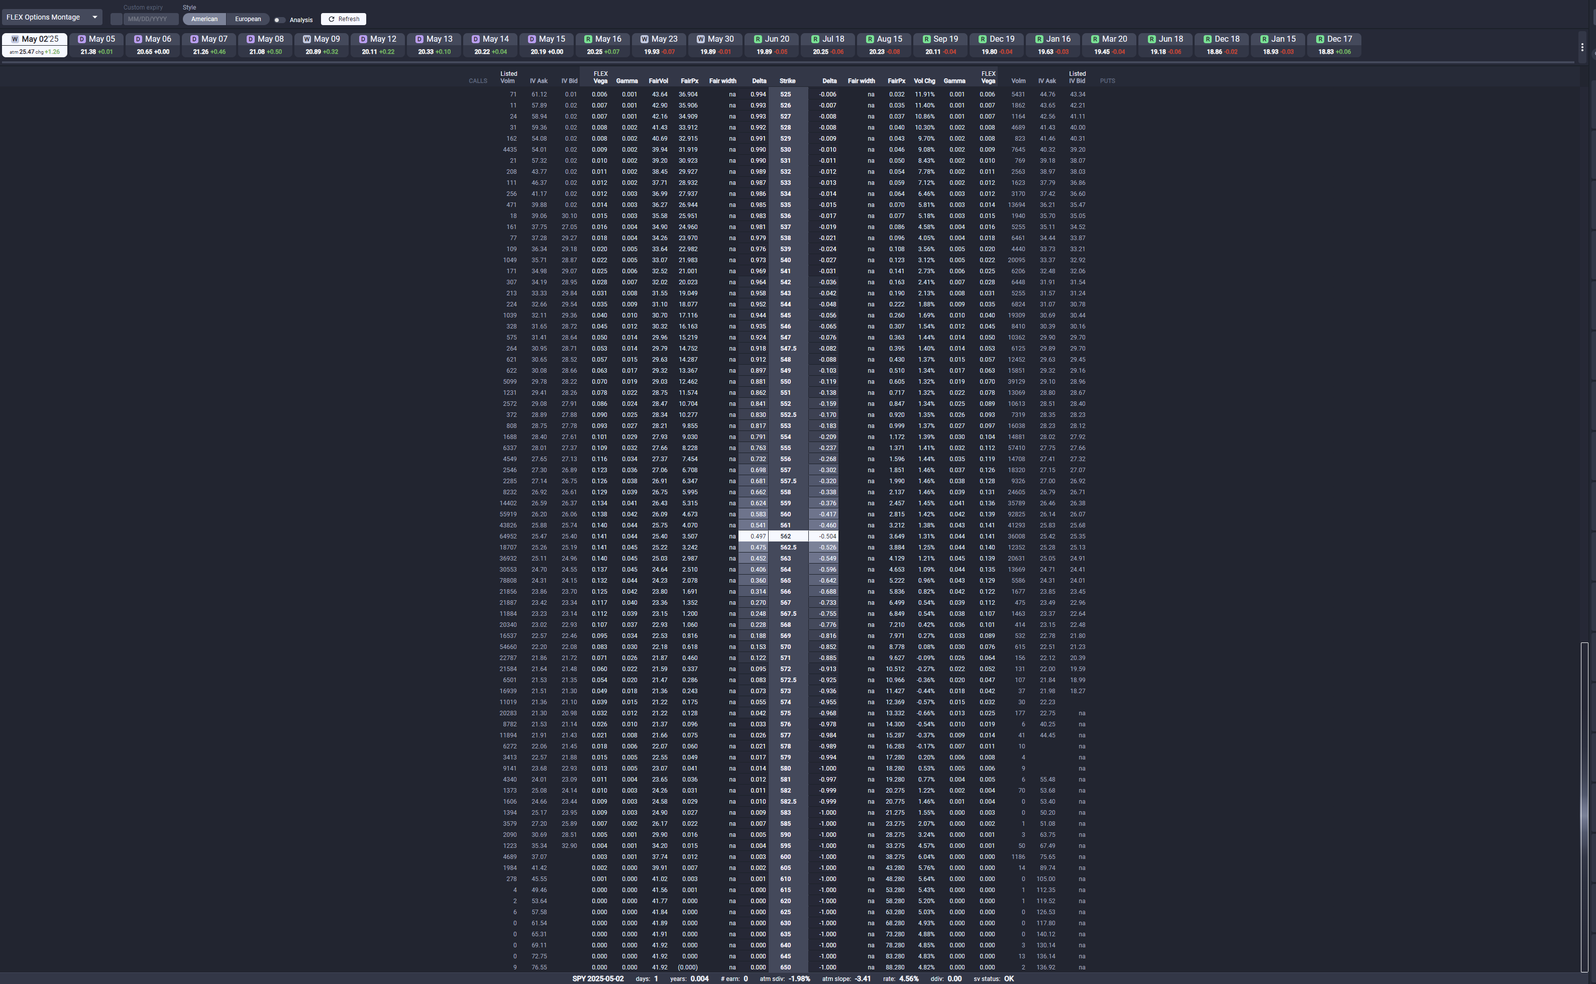
Task: Toggle the Analysis switch
Action: click(x=279, y=20)
